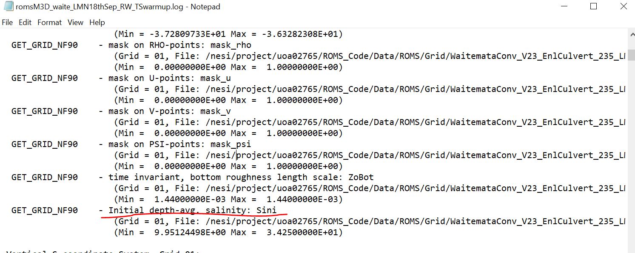
Task: Open the Edit menu
Action: [25, 22]
